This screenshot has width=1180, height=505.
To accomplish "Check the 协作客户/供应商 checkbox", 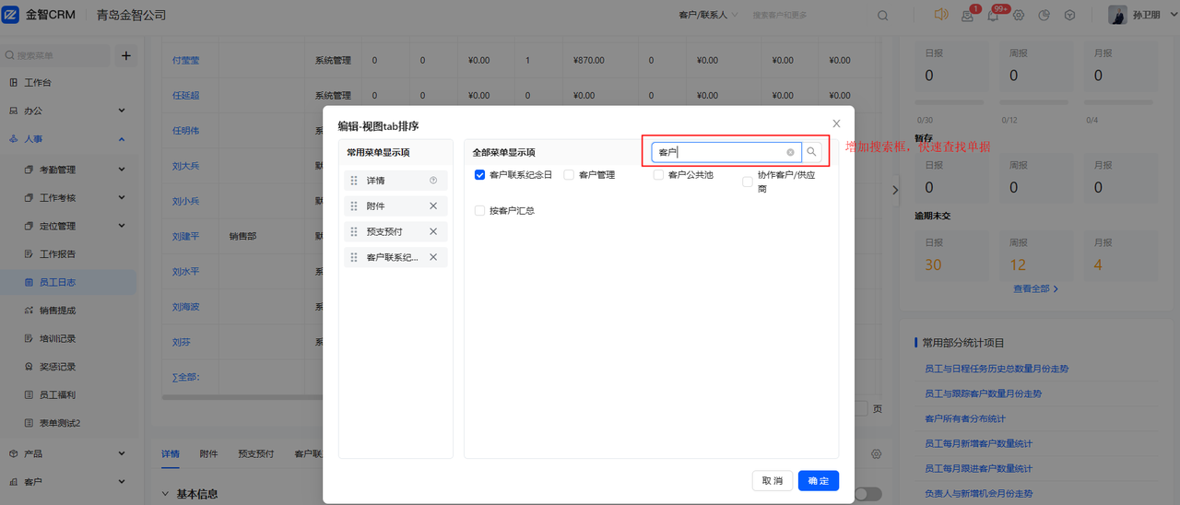I will (x=748, y=182).
